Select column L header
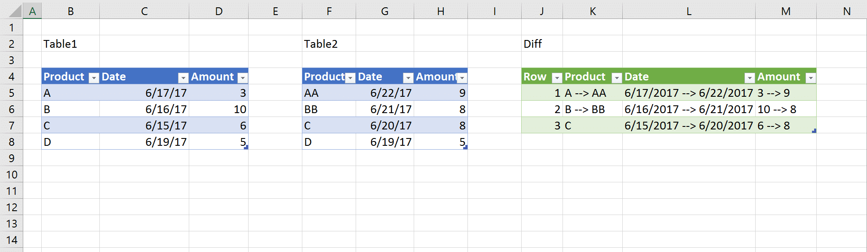The height and width of the screenshot is (252, 867). [x=689, y=11]
